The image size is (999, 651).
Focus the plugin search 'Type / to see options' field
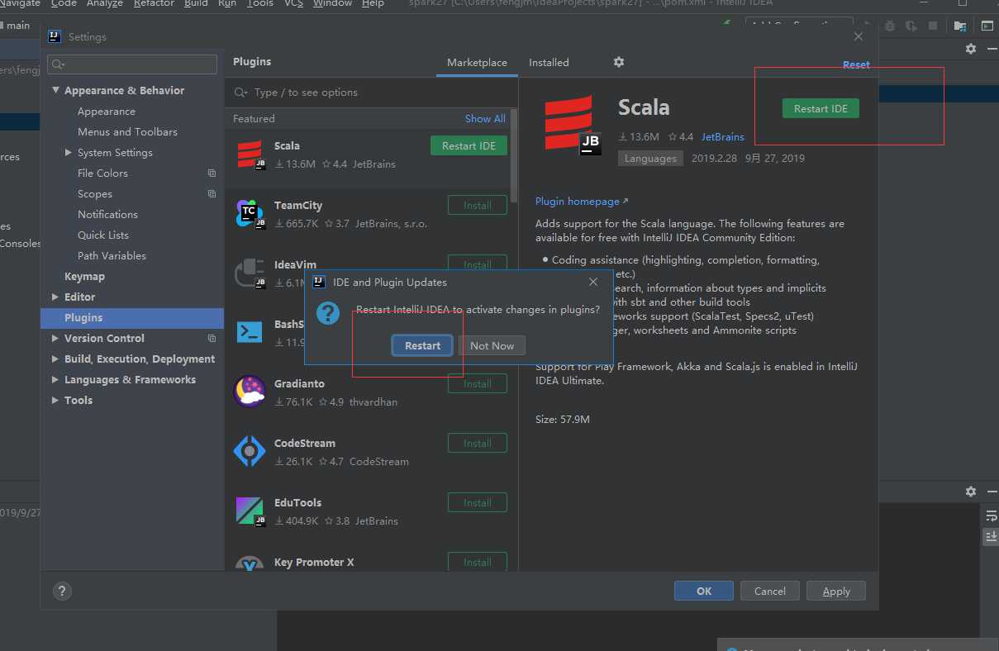point(372,93)
